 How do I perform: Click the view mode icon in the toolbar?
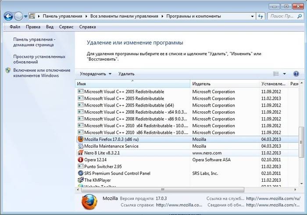pos(276,74)
